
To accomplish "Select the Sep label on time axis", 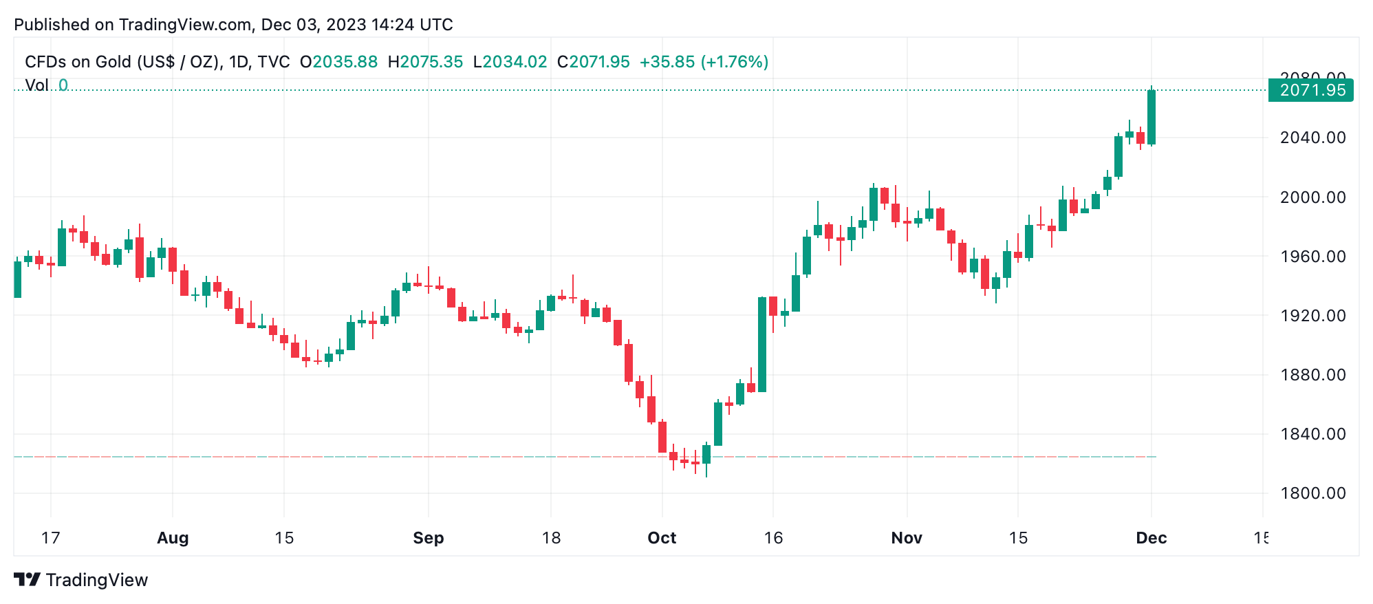I will click(428, 538).
